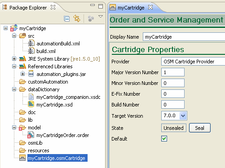The width and height of the screenshot is (225, 168).
Task: Select the Package Explorer tab
Action: click(28, 8)
